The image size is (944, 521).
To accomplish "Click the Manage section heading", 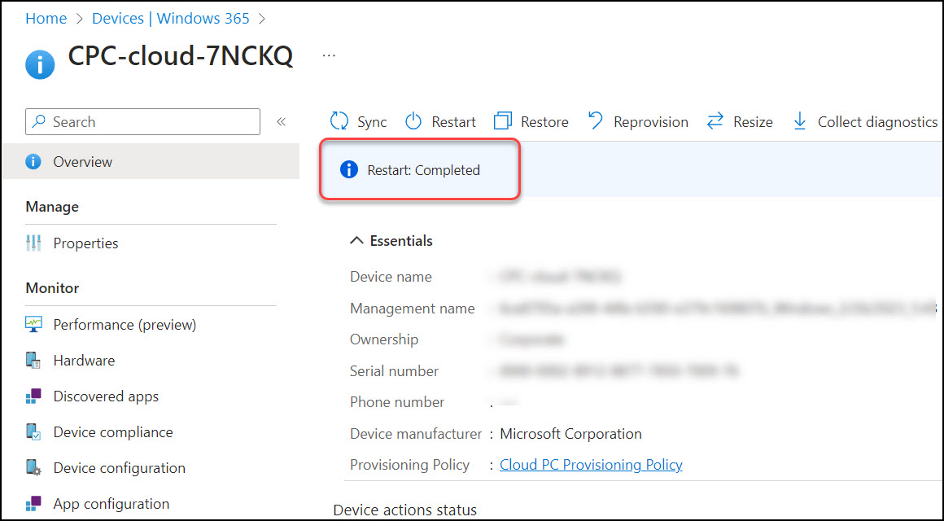I will [52, 207].
